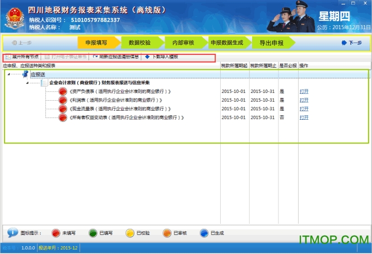Click the 下一步 next step arrow button
The image size is (372, 254).
pyautogui.click(x=351, y=43)
